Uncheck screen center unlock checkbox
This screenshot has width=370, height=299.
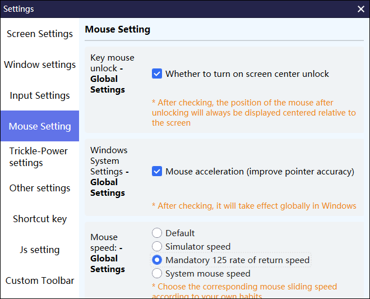(x=157, y=73)
